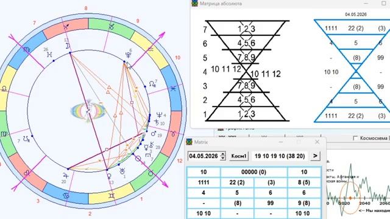Select the Aquarius sign on the yellow segment
The width and height of the screenshot is (390, 219).
coord(151,49)
